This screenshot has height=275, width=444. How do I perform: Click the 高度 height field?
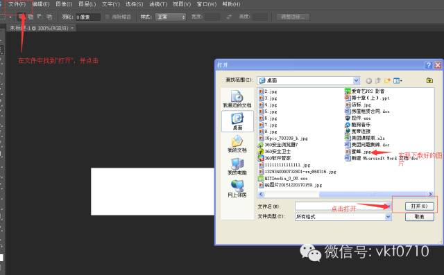260,17
